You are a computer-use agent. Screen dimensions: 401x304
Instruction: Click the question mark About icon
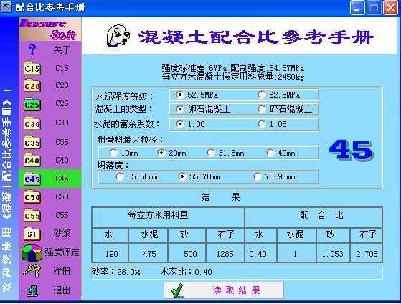[32, 49]
